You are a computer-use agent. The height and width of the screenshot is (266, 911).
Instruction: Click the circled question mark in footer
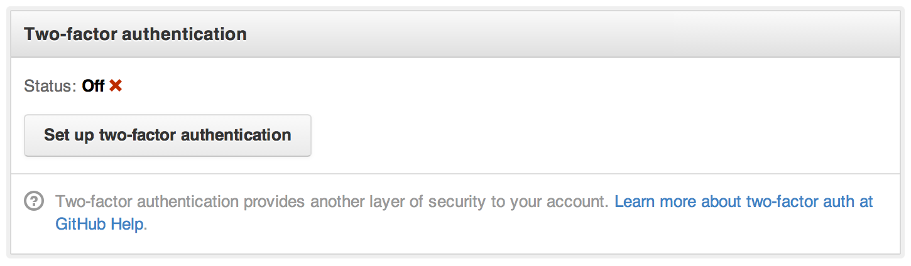33,201
